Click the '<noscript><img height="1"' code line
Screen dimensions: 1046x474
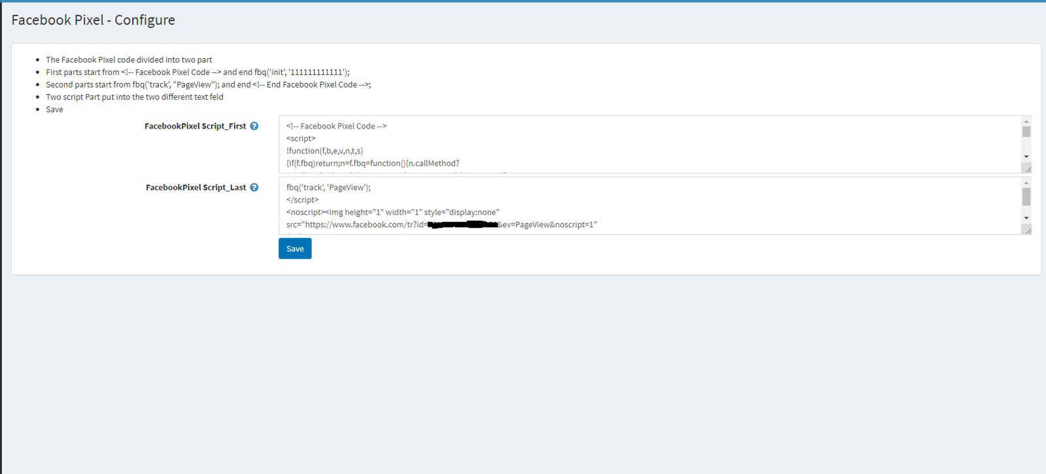point(393,212)
